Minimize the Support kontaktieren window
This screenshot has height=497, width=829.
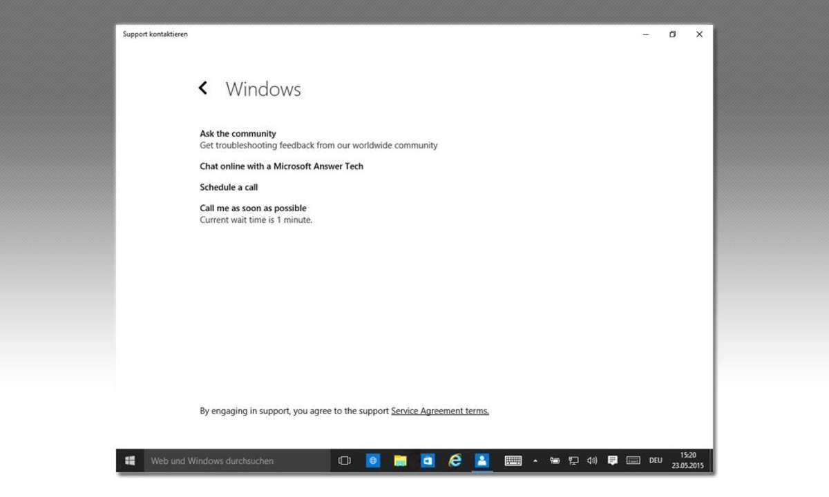pos(646,35)
